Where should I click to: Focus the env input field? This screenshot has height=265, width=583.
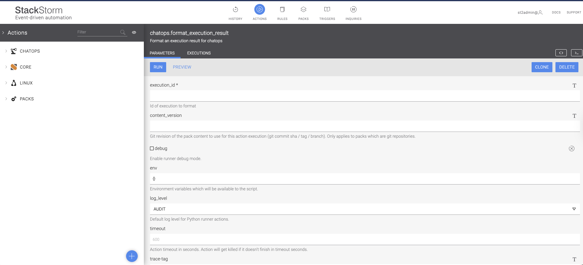[365, 179]
